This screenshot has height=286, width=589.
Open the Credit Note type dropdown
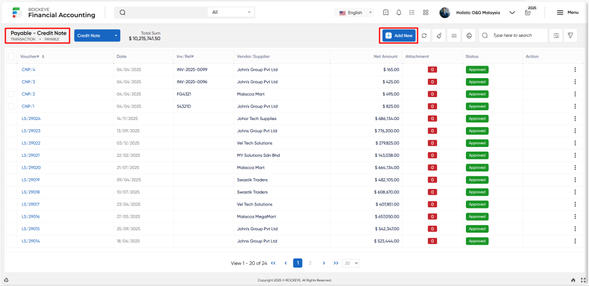point(97,36)
